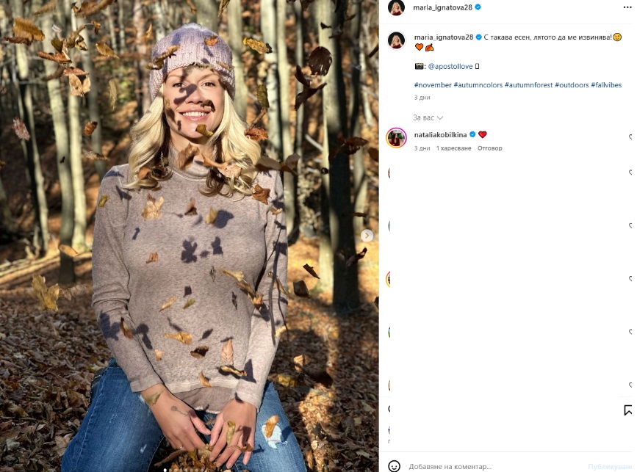Click nataliakobilkina's profile picture
The image size is (637, 472).
397,137
